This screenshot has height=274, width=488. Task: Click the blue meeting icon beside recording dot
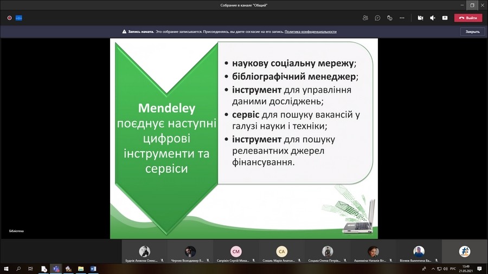(x=19, y=18)
